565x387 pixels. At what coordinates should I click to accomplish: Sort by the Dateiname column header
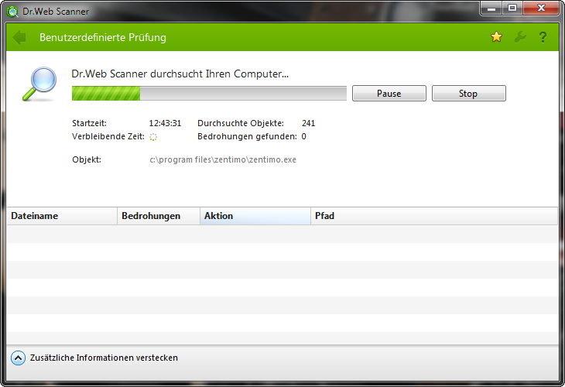(62, 216)
